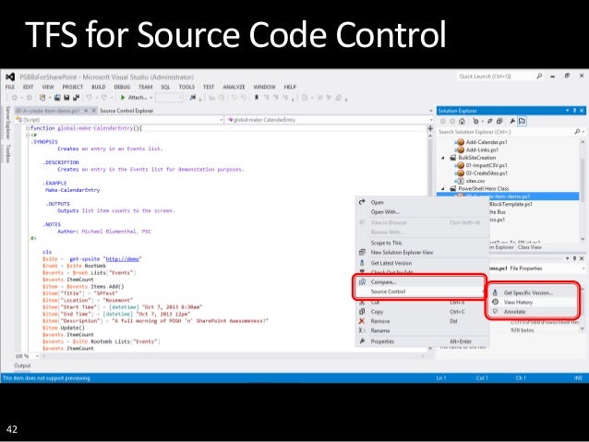
Task: Switch to the Class View tab
Action: click(x=530, y=247)
